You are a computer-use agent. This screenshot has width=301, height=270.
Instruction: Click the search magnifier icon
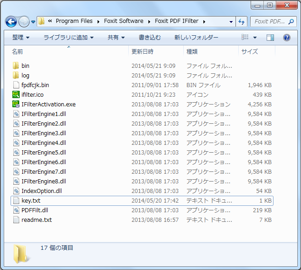coord(291,22)
